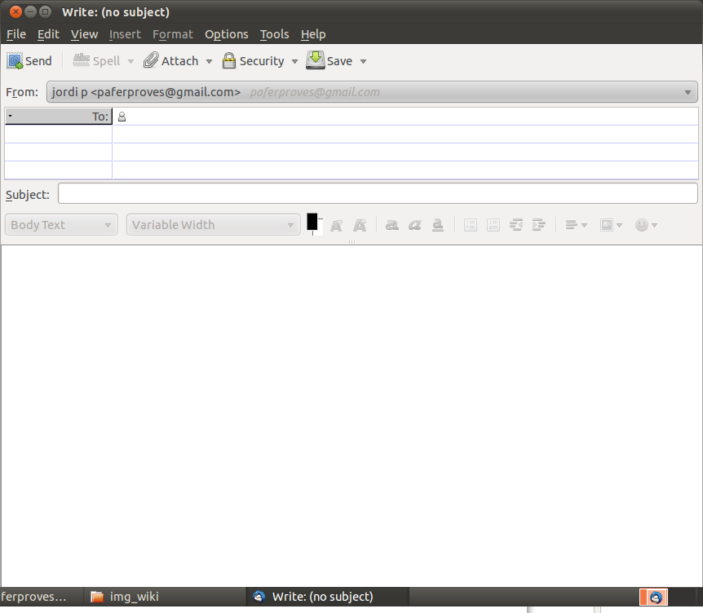Toggle underline text formatting
This screenshot has height=613, width=703.
coord(438,225)
